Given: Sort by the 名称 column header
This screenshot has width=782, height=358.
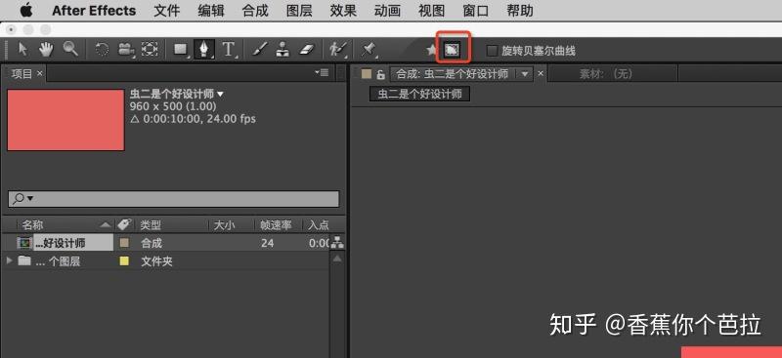Looking at the screenshot, I should coord(33,225).
